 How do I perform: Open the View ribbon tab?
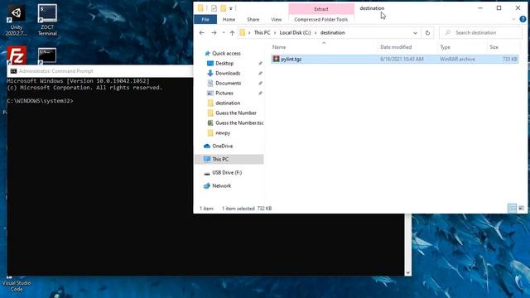276,19
